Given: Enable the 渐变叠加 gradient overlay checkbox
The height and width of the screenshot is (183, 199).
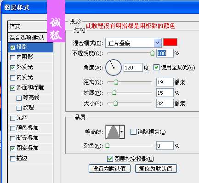Looking at the screenshot, I should [x=12, y=138].
